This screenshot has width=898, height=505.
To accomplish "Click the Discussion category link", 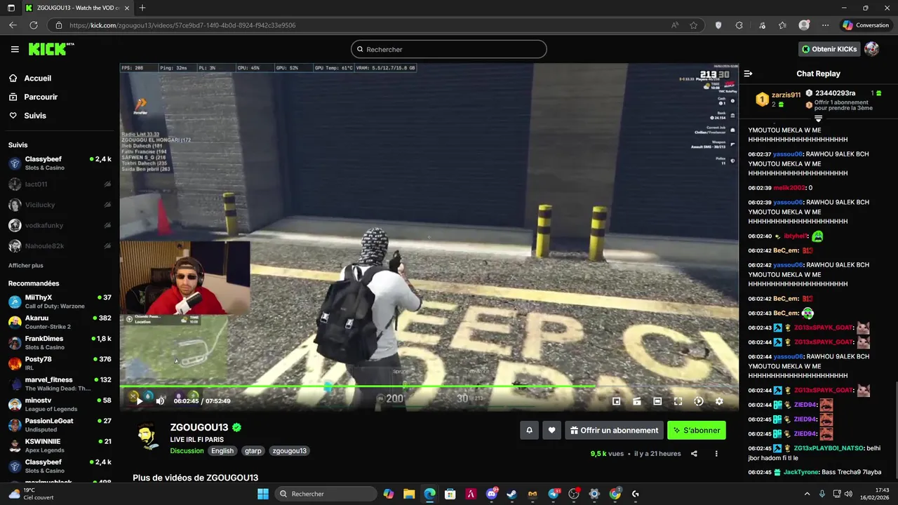I will [x=187, y=451].
